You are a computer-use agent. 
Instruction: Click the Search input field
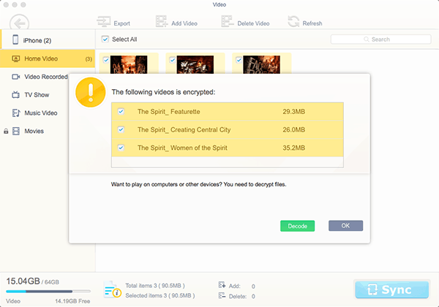click(x=380, y=39)
